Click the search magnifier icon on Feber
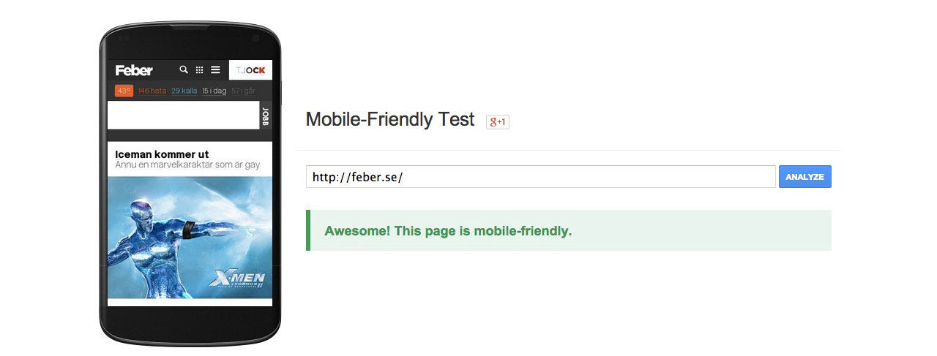937x356 pixels. 184,70
